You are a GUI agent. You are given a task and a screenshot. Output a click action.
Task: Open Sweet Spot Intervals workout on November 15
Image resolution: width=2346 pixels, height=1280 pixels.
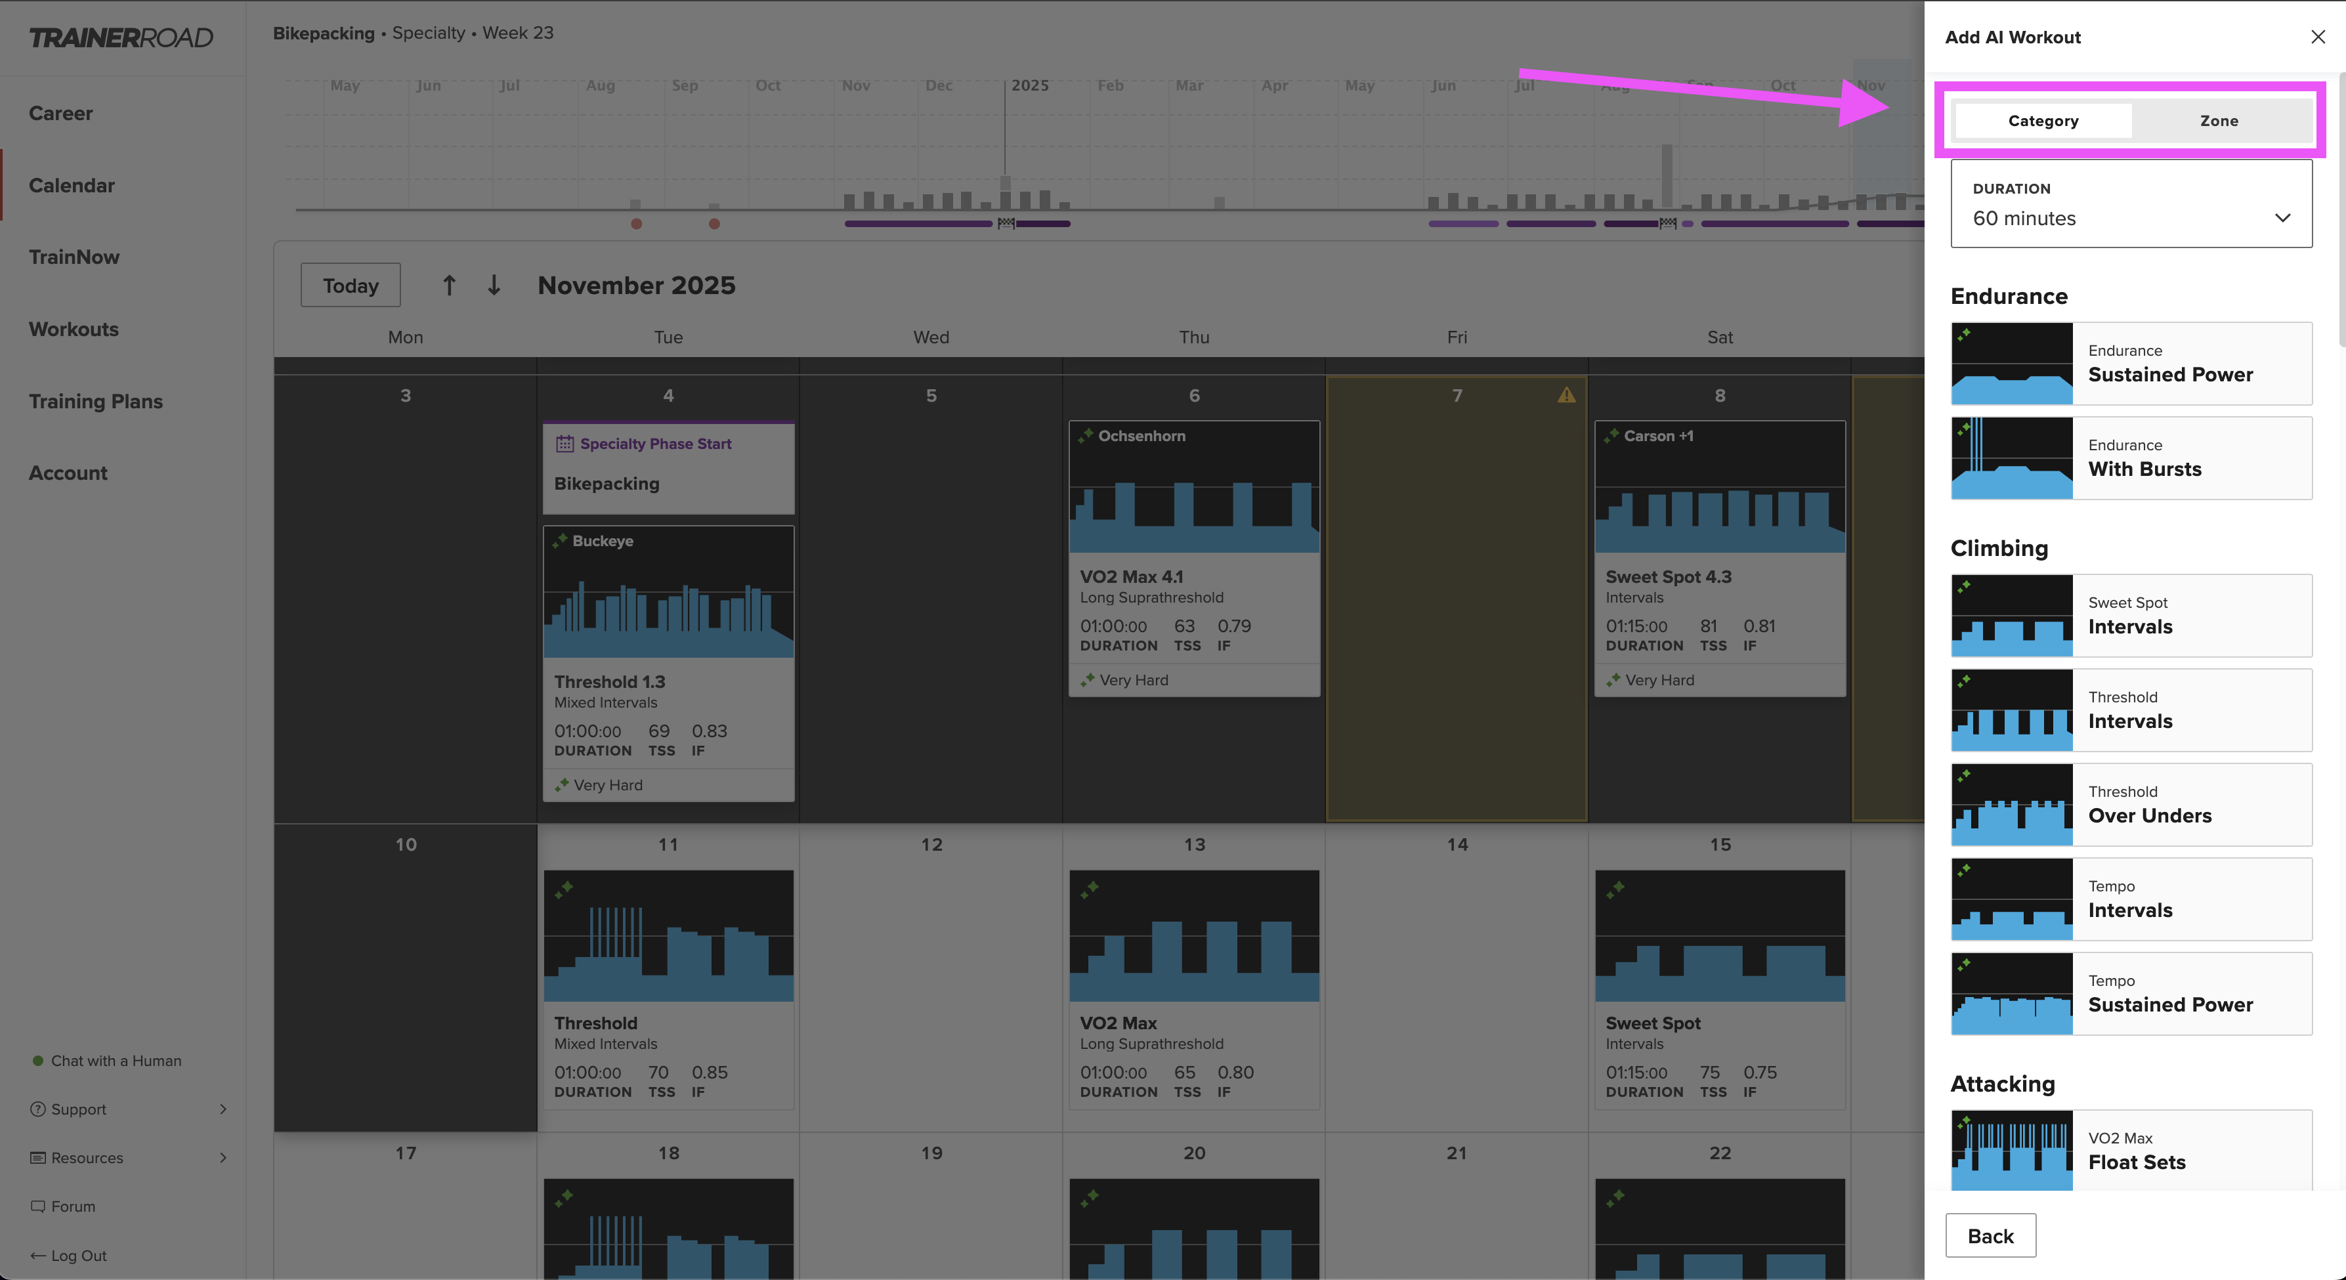point(1719,989)
